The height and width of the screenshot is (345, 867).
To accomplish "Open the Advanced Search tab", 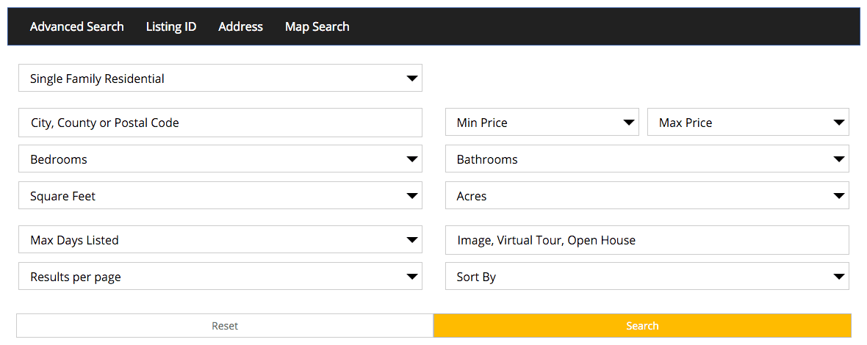I will (77, 26).
